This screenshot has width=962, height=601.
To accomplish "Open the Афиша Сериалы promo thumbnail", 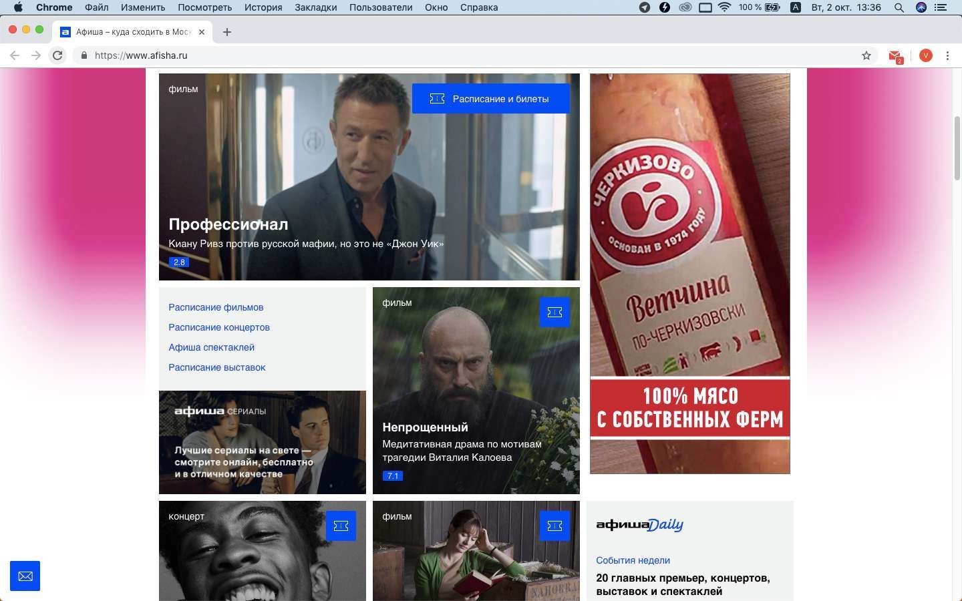I will pyautogui.click(x=263, y=442).
